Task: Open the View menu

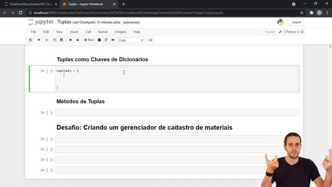Action: click(x=60, y=32)
